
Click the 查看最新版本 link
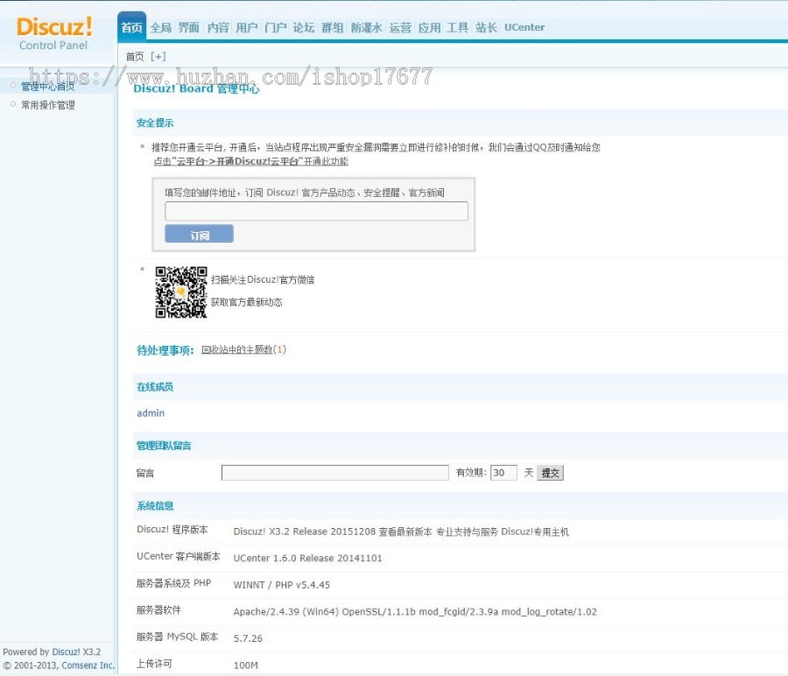(405, 532)
